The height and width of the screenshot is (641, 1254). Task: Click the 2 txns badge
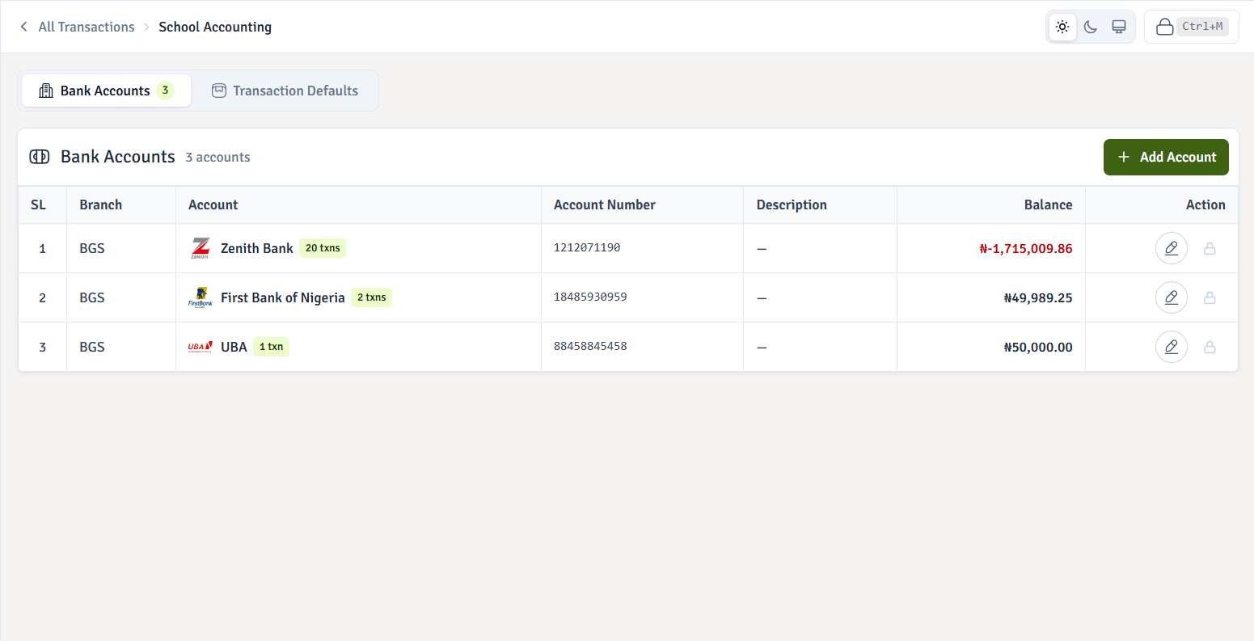click(372, 297)
